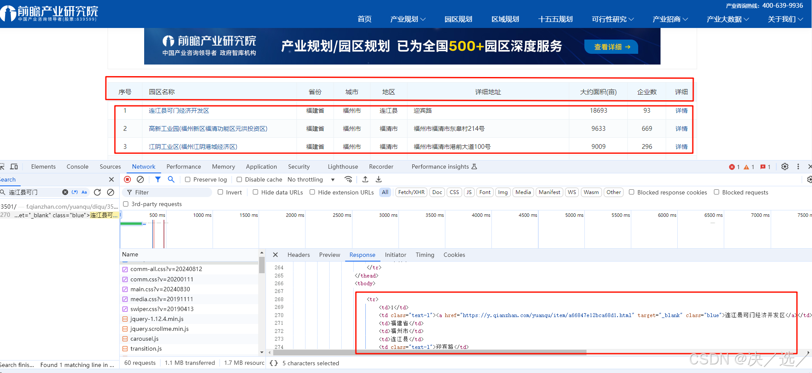
Task: Open 详情 link for row 2
Action: (x=682, y=129)
